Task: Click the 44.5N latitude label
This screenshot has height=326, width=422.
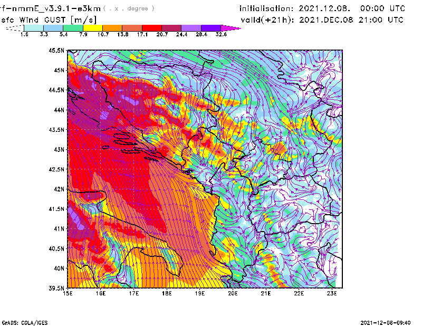Action: (56, 90)
